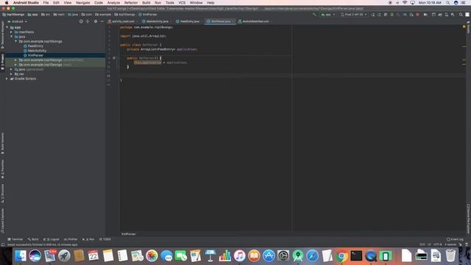Viewport: 471px width, 265px height.
Task: Open the Navigate menu
Action: point(82,3)
